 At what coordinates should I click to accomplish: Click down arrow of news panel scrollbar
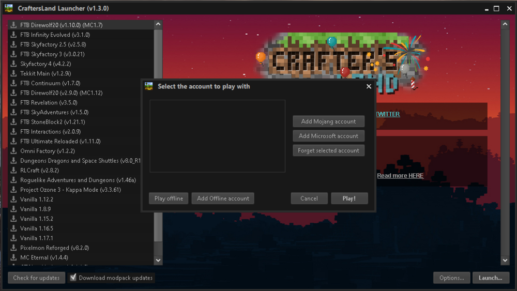pos(505,261)
